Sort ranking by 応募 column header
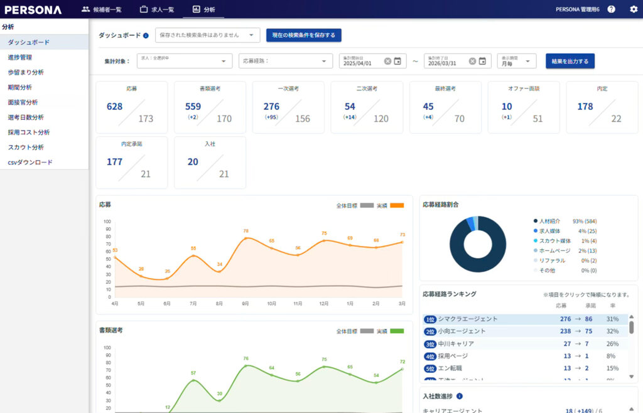The image size is (643, 413). (x=561, y=306)
